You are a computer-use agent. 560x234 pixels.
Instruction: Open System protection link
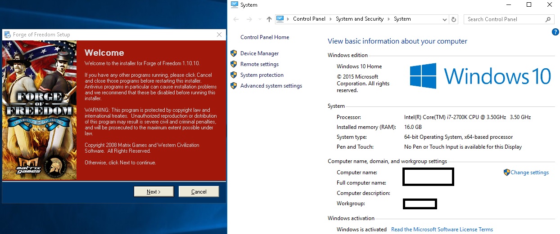[x=262, y=75]
